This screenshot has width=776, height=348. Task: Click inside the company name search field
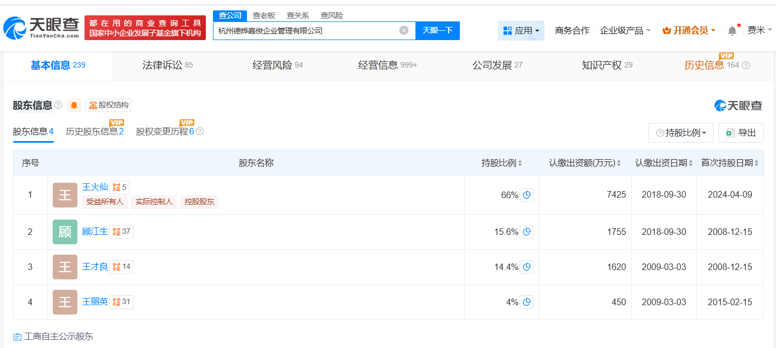click(x=307, y=30)
